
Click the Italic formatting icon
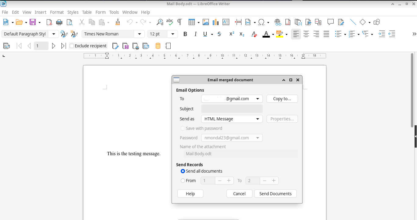(x=195, y=34)
